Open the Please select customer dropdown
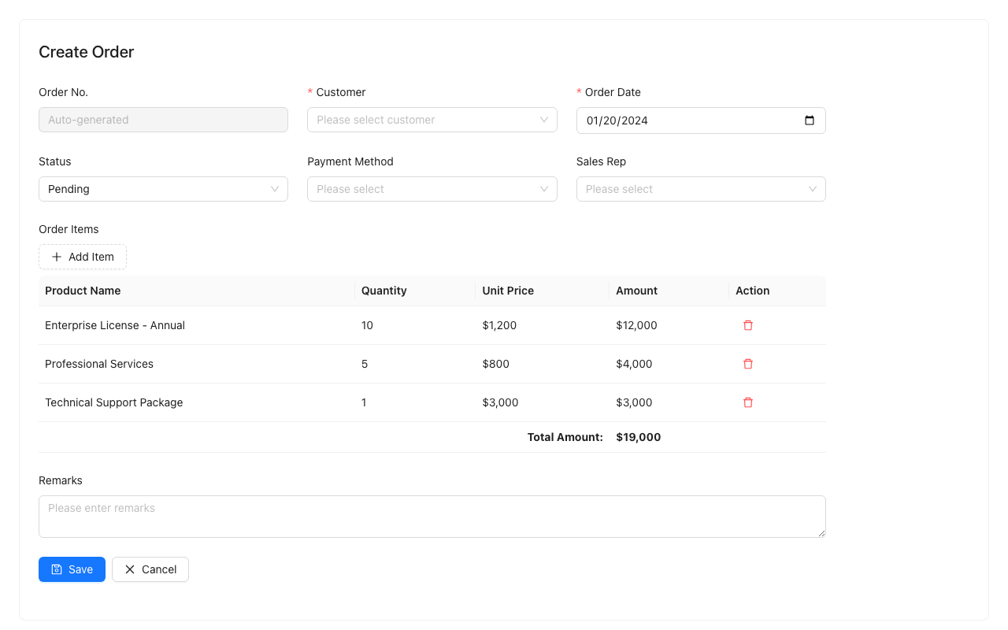The width and height of the screenshot is (1008, 630). [x=432, y=120]
